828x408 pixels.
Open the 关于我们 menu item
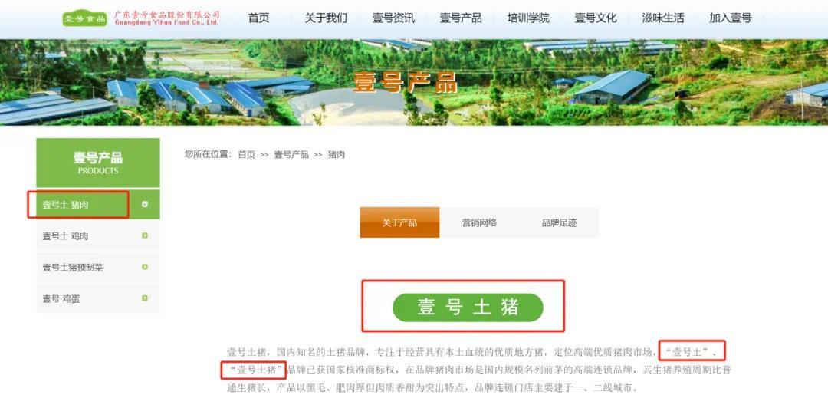pos(326,18)
